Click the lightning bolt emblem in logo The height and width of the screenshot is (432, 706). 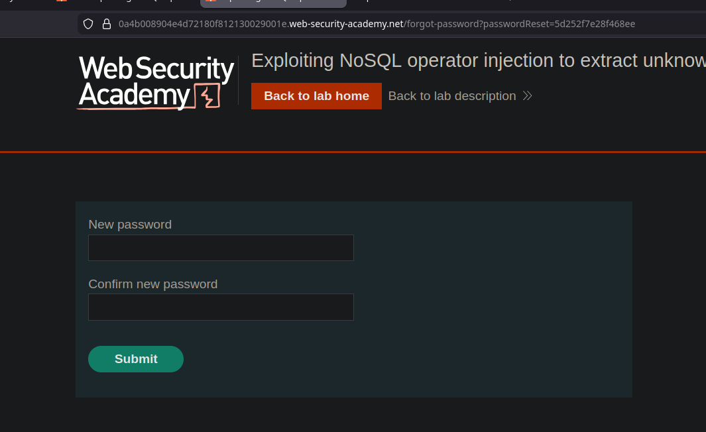pos(208,97)
